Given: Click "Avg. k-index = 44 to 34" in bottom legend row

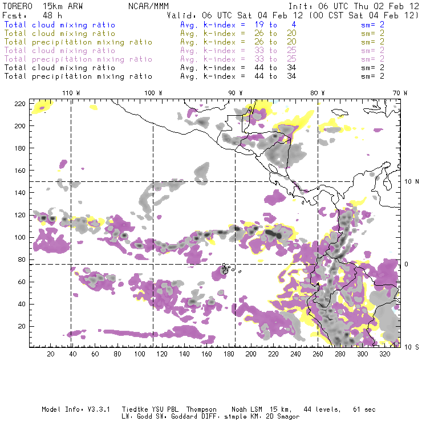Looking at the screenshot, I should 238,76.
